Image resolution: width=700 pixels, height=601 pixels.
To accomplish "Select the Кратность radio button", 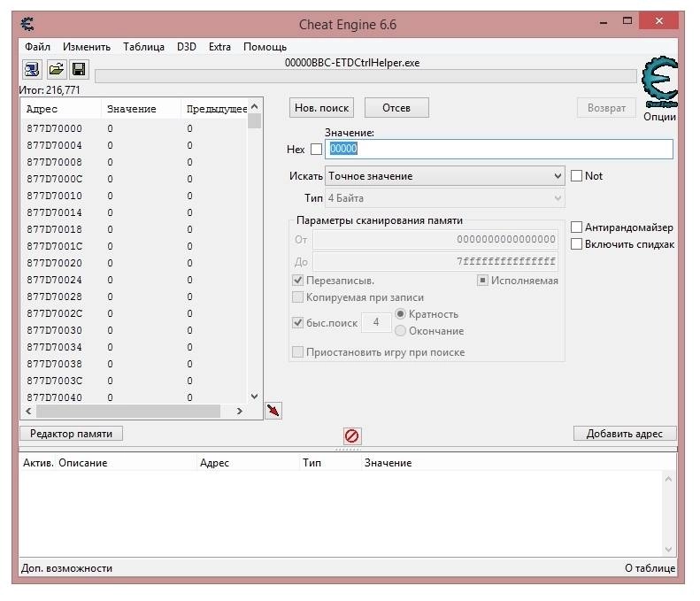I will point(401,314).
